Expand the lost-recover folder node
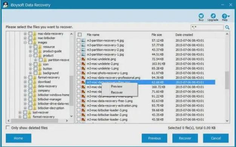 (20, 112)
